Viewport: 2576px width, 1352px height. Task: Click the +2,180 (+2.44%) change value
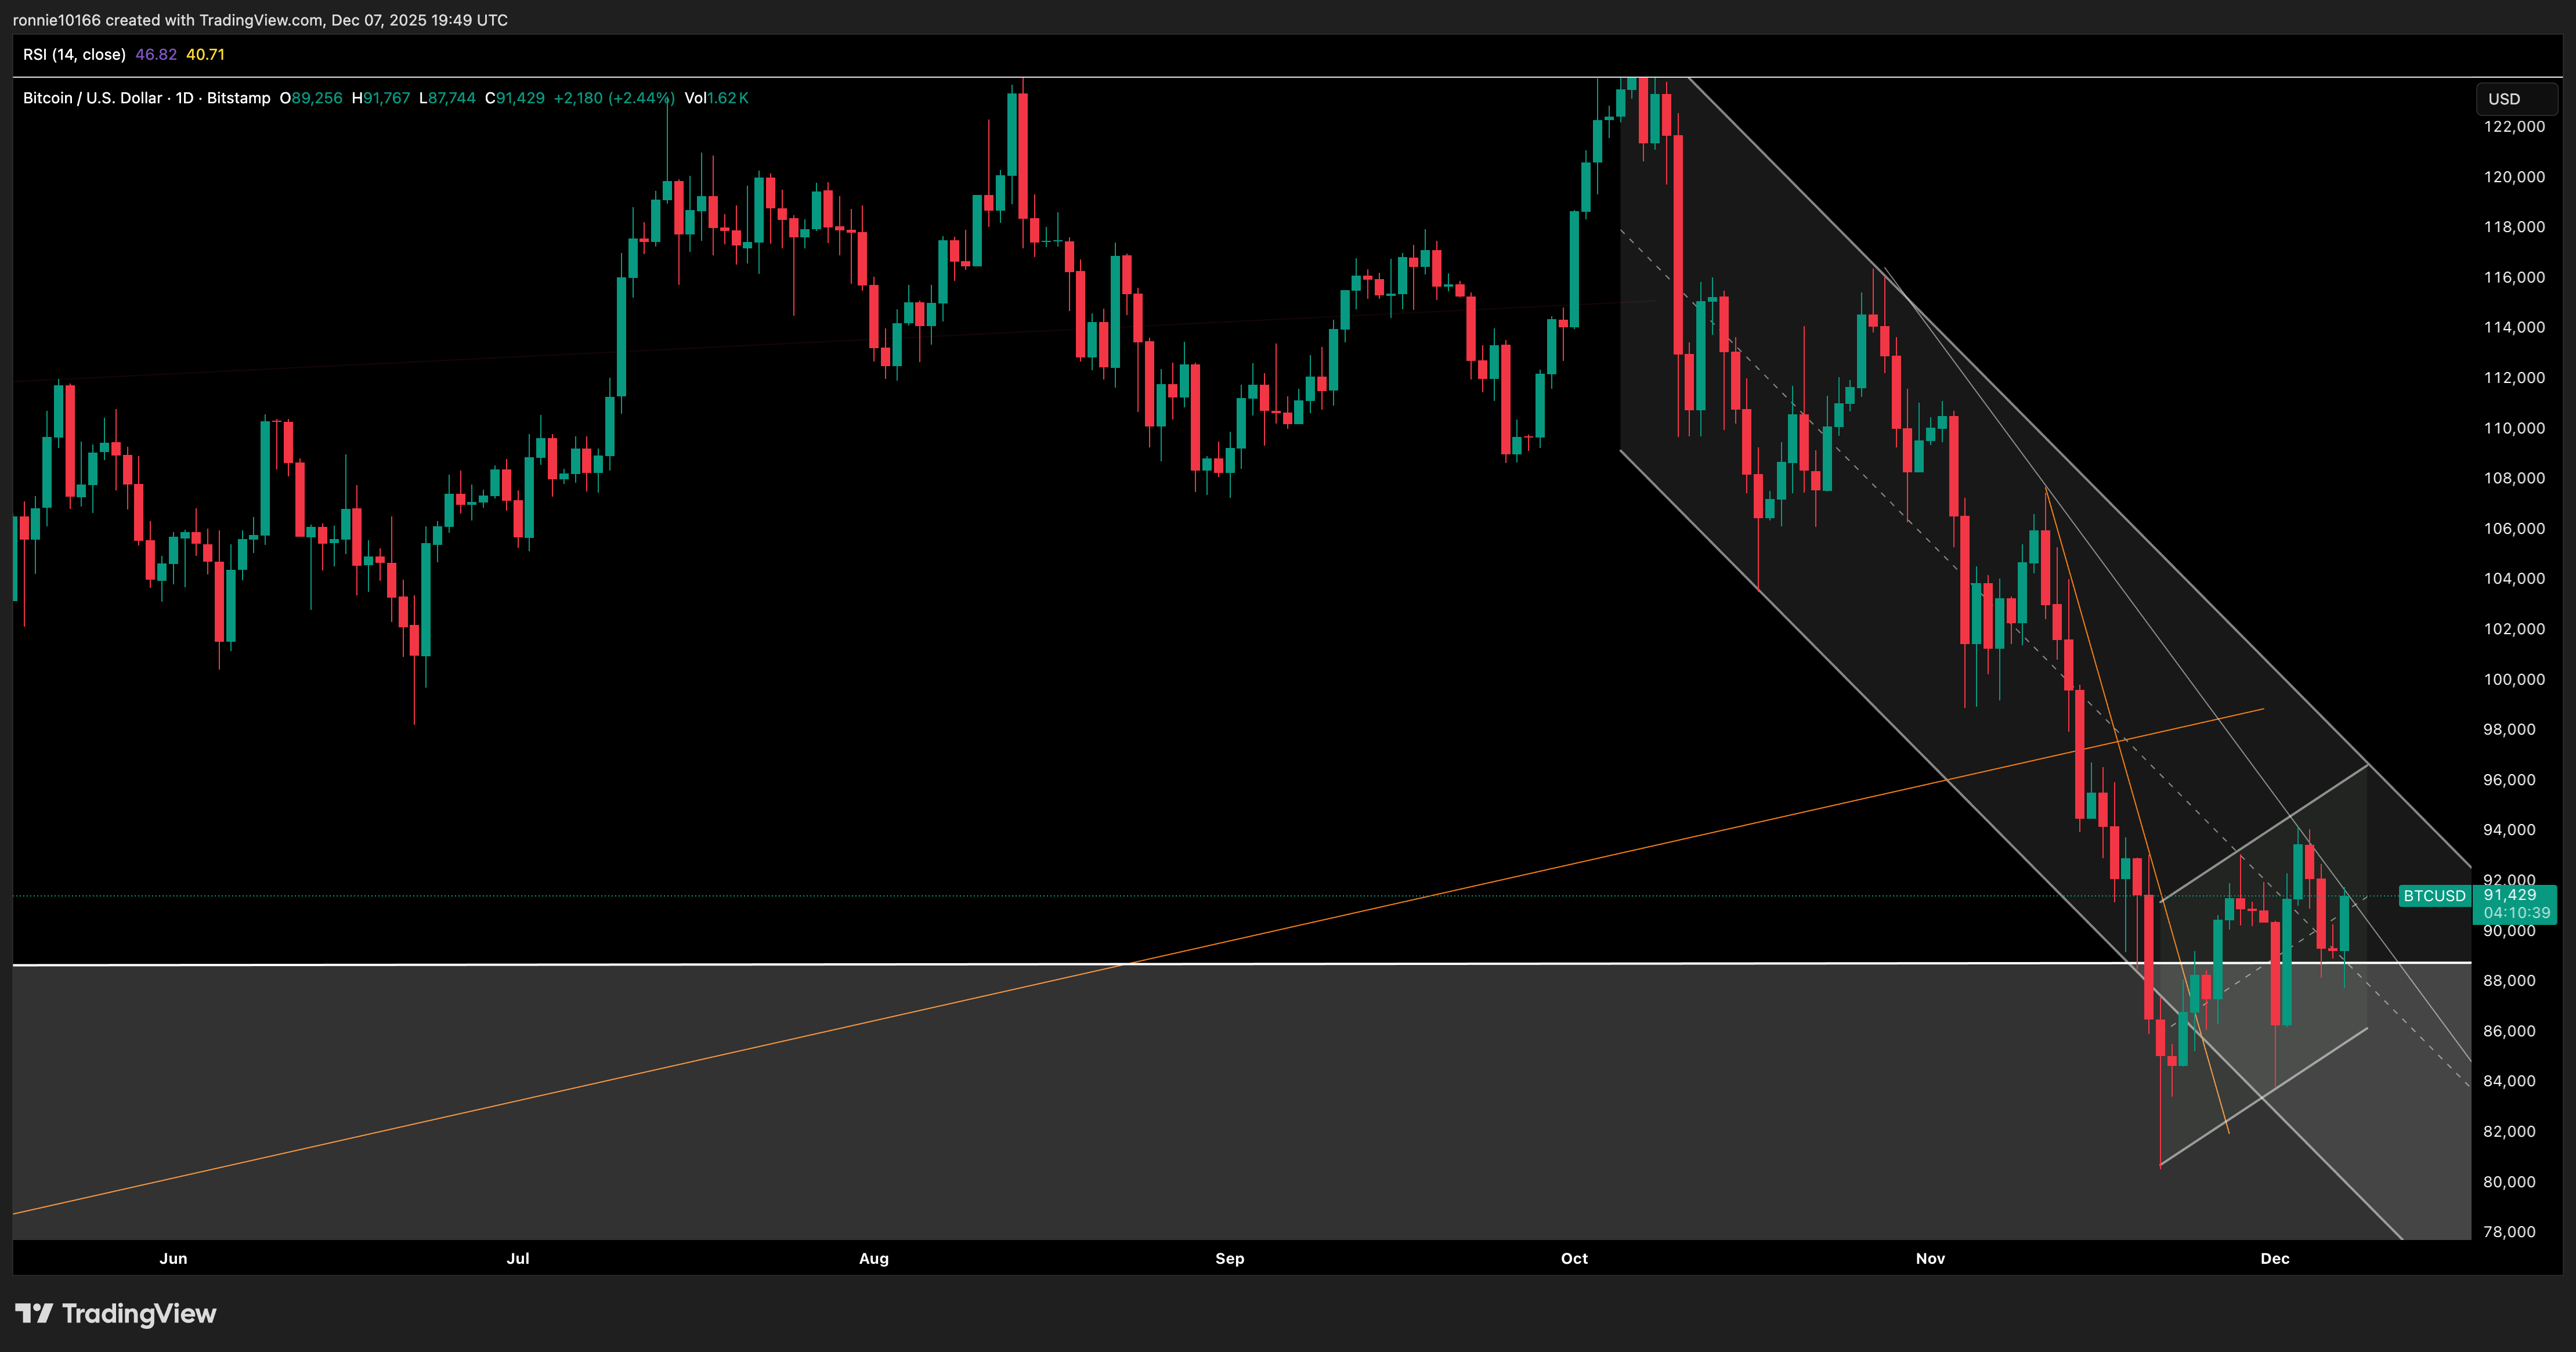(614, 98)
